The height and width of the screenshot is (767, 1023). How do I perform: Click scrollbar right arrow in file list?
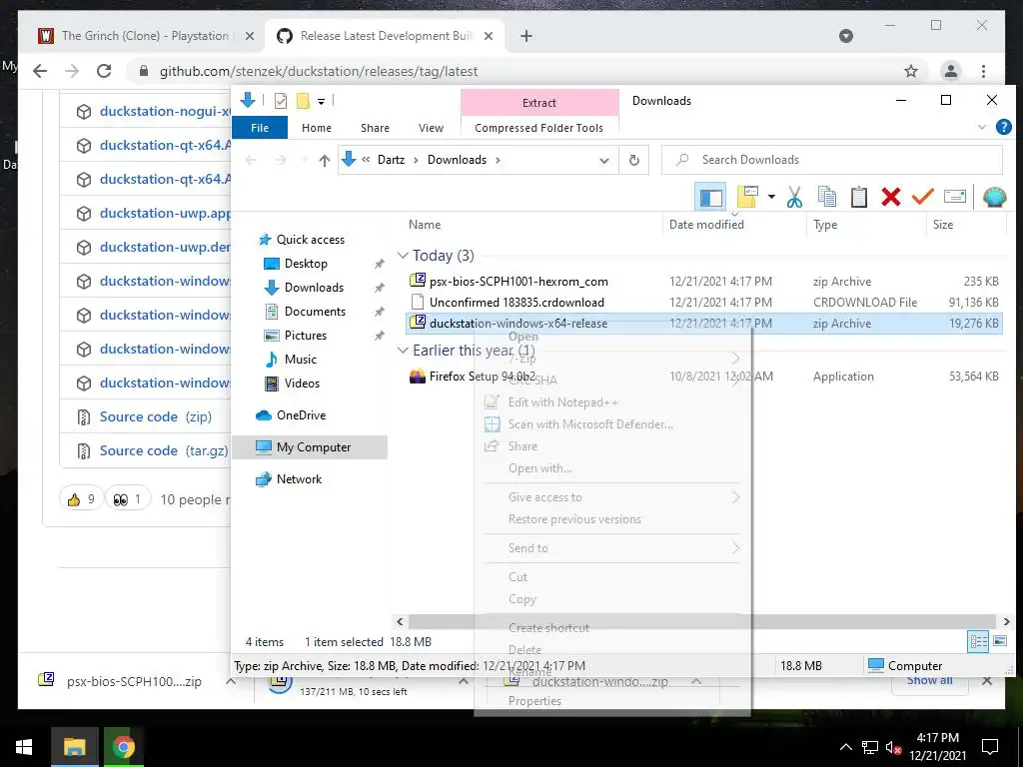click(x=1006, y=622)
